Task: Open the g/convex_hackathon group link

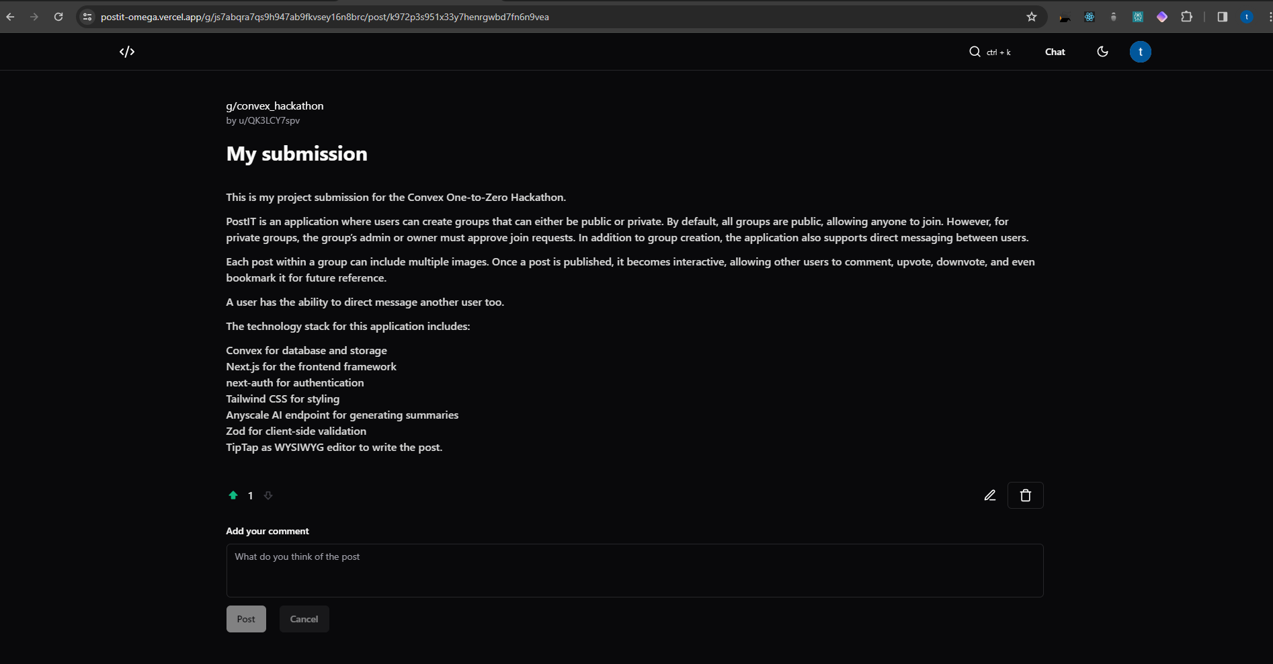Action: pos(275,106)
